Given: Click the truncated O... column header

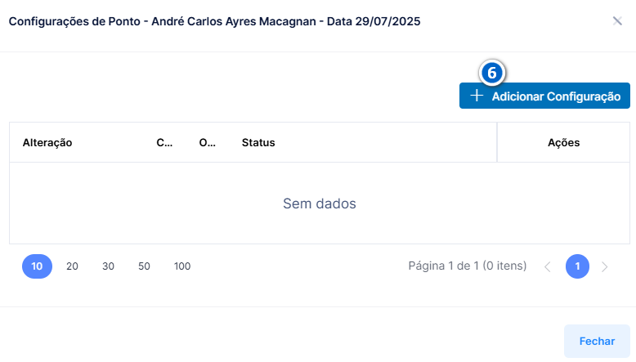Looking at the screenshot, I should coord(208,143).
